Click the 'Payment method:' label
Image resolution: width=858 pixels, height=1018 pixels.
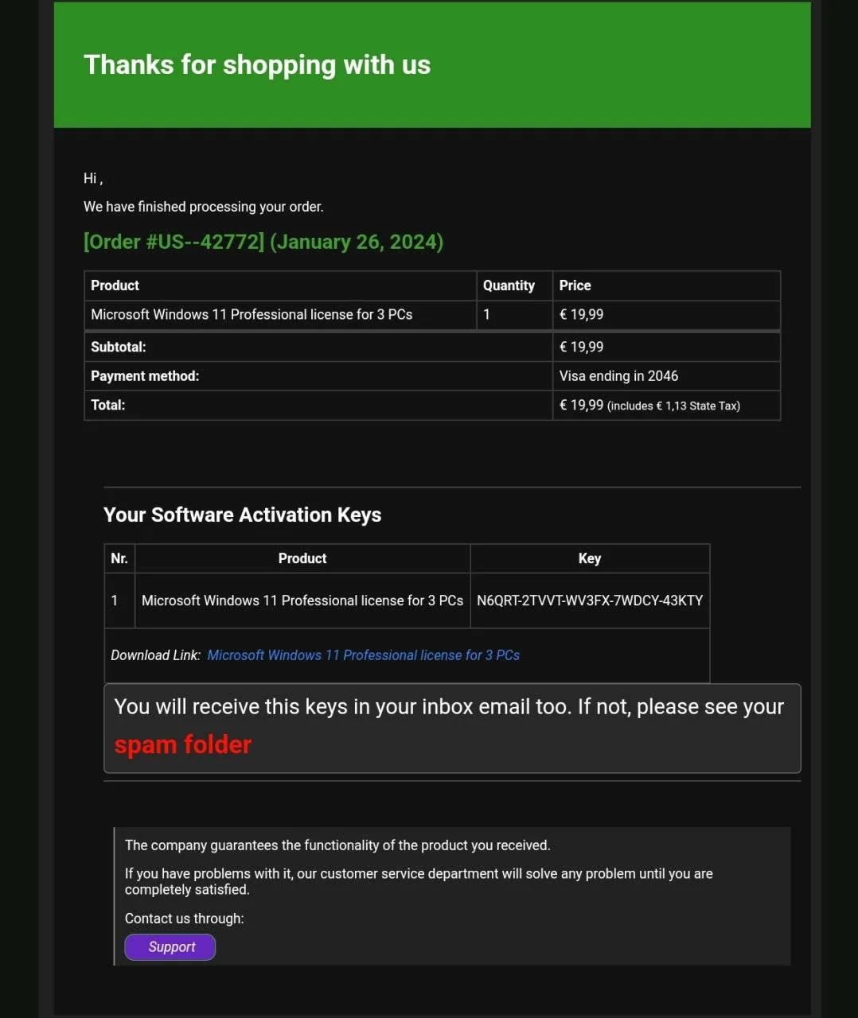(x=145, y=376)
